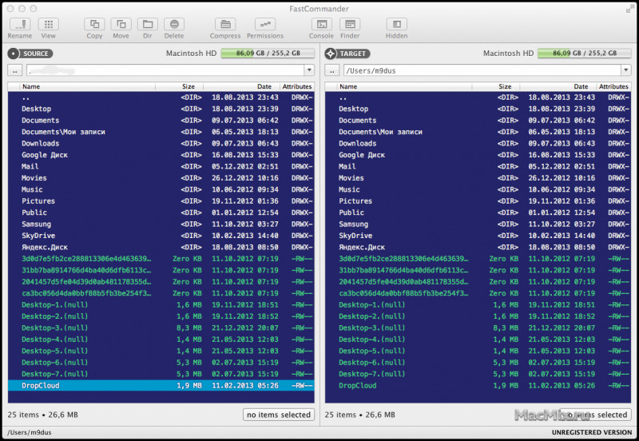Click left panel disk usage bar
This screenshot has height=441, width=639.
(268, 54)
